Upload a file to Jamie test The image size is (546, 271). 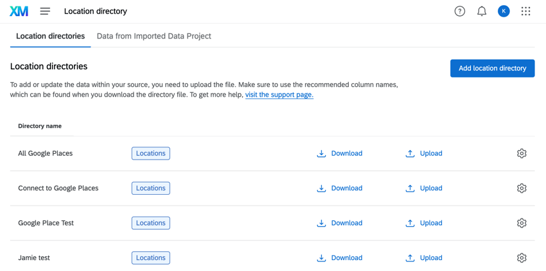[424, 258]
